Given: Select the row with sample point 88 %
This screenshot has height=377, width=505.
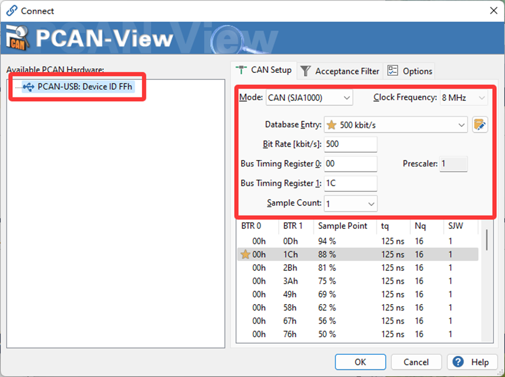Looking at the screenshot, I should click(358, 254).
